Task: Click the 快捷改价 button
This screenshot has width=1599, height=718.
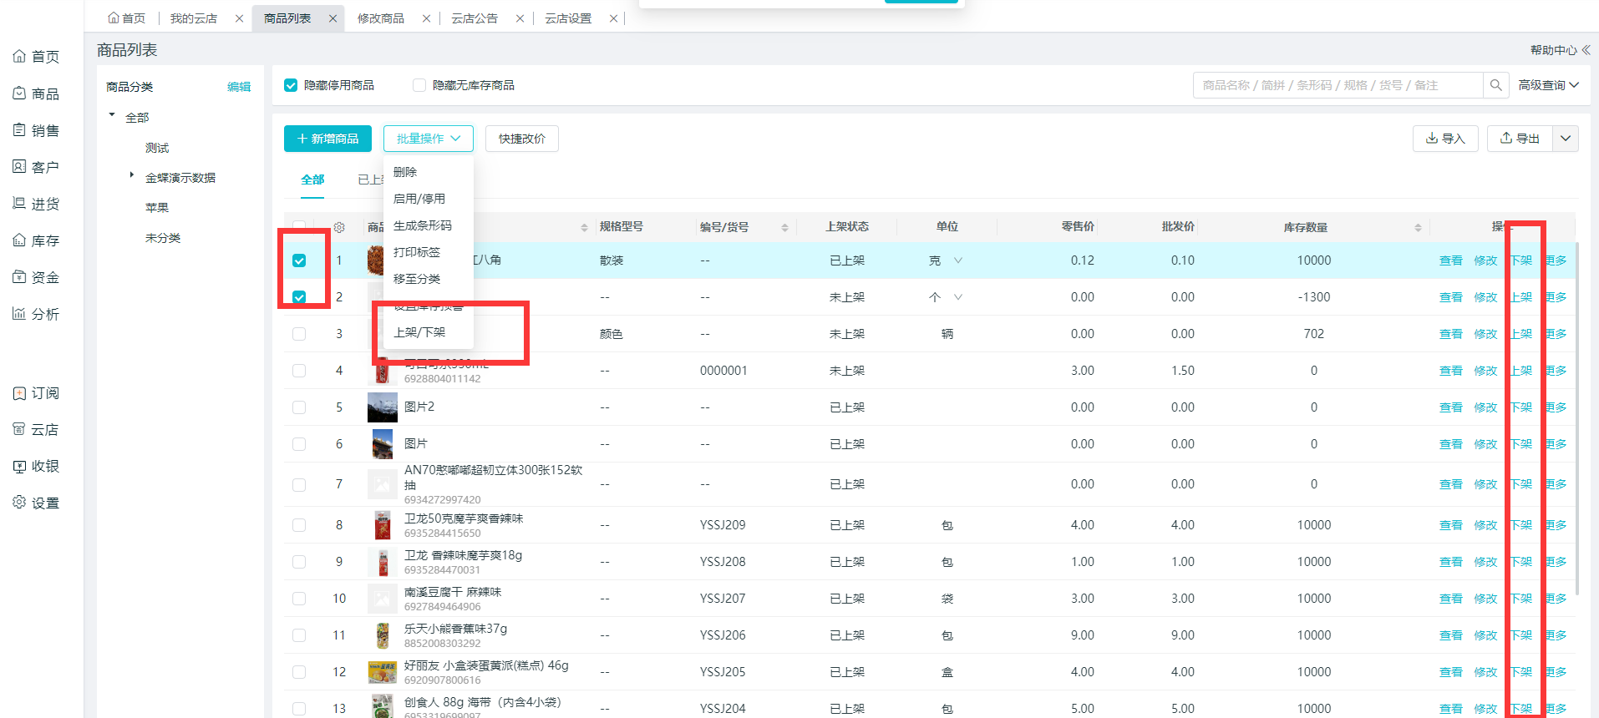Action: click(522, 139)
